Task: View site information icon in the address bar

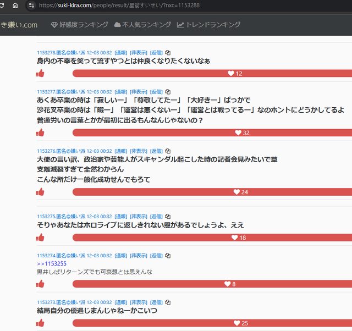Action: (31, 5)
